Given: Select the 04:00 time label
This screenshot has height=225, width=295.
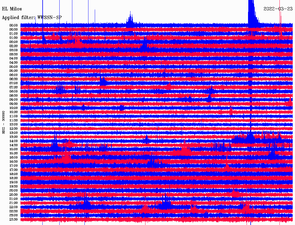Looking at the screenshot, I should click(14, 59).
